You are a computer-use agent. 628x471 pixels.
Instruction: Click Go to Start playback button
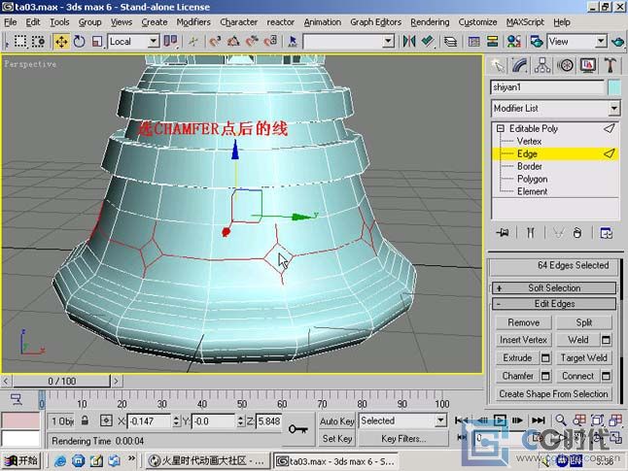[462, 421]
